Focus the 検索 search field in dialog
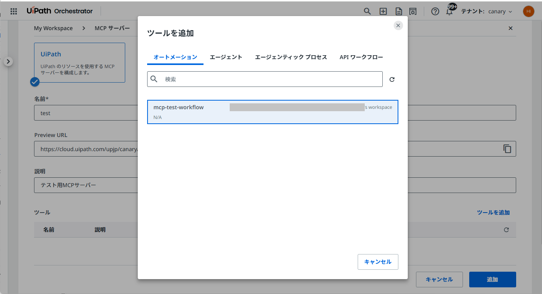 coord(265,79)
